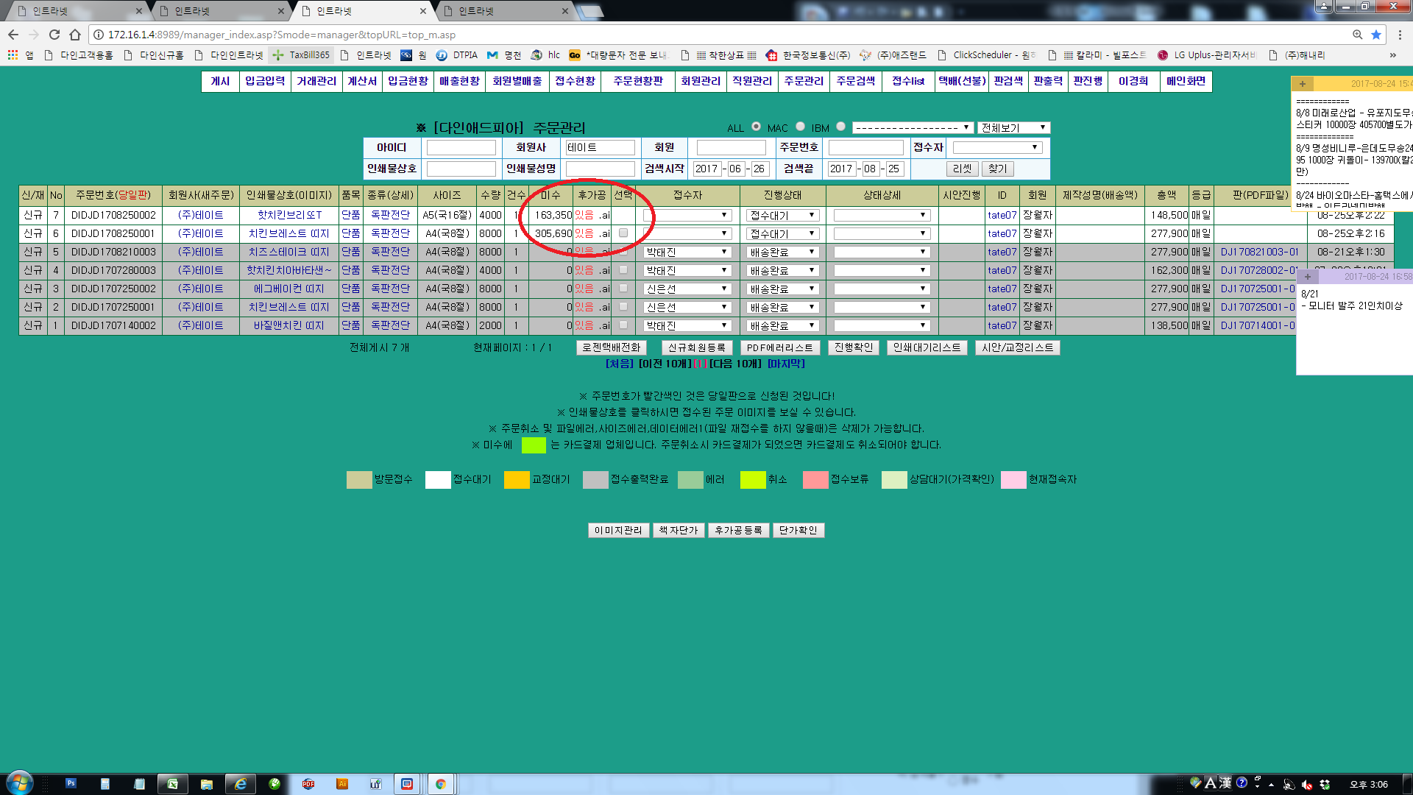Click the 찾기 search button
The width and height of the screenshot is (1413, 795).
(997, 169)
